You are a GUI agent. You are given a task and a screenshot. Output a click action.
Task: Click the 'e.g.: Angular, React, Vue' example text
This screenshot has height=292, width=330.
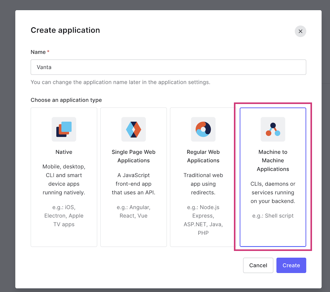(134, 211)
